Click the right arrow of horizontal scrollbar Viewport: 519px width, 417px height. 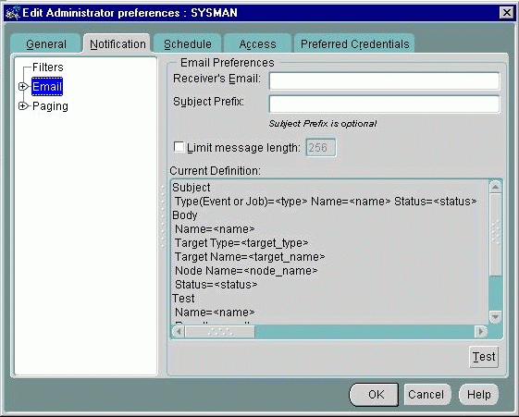[x=480, y=331]
